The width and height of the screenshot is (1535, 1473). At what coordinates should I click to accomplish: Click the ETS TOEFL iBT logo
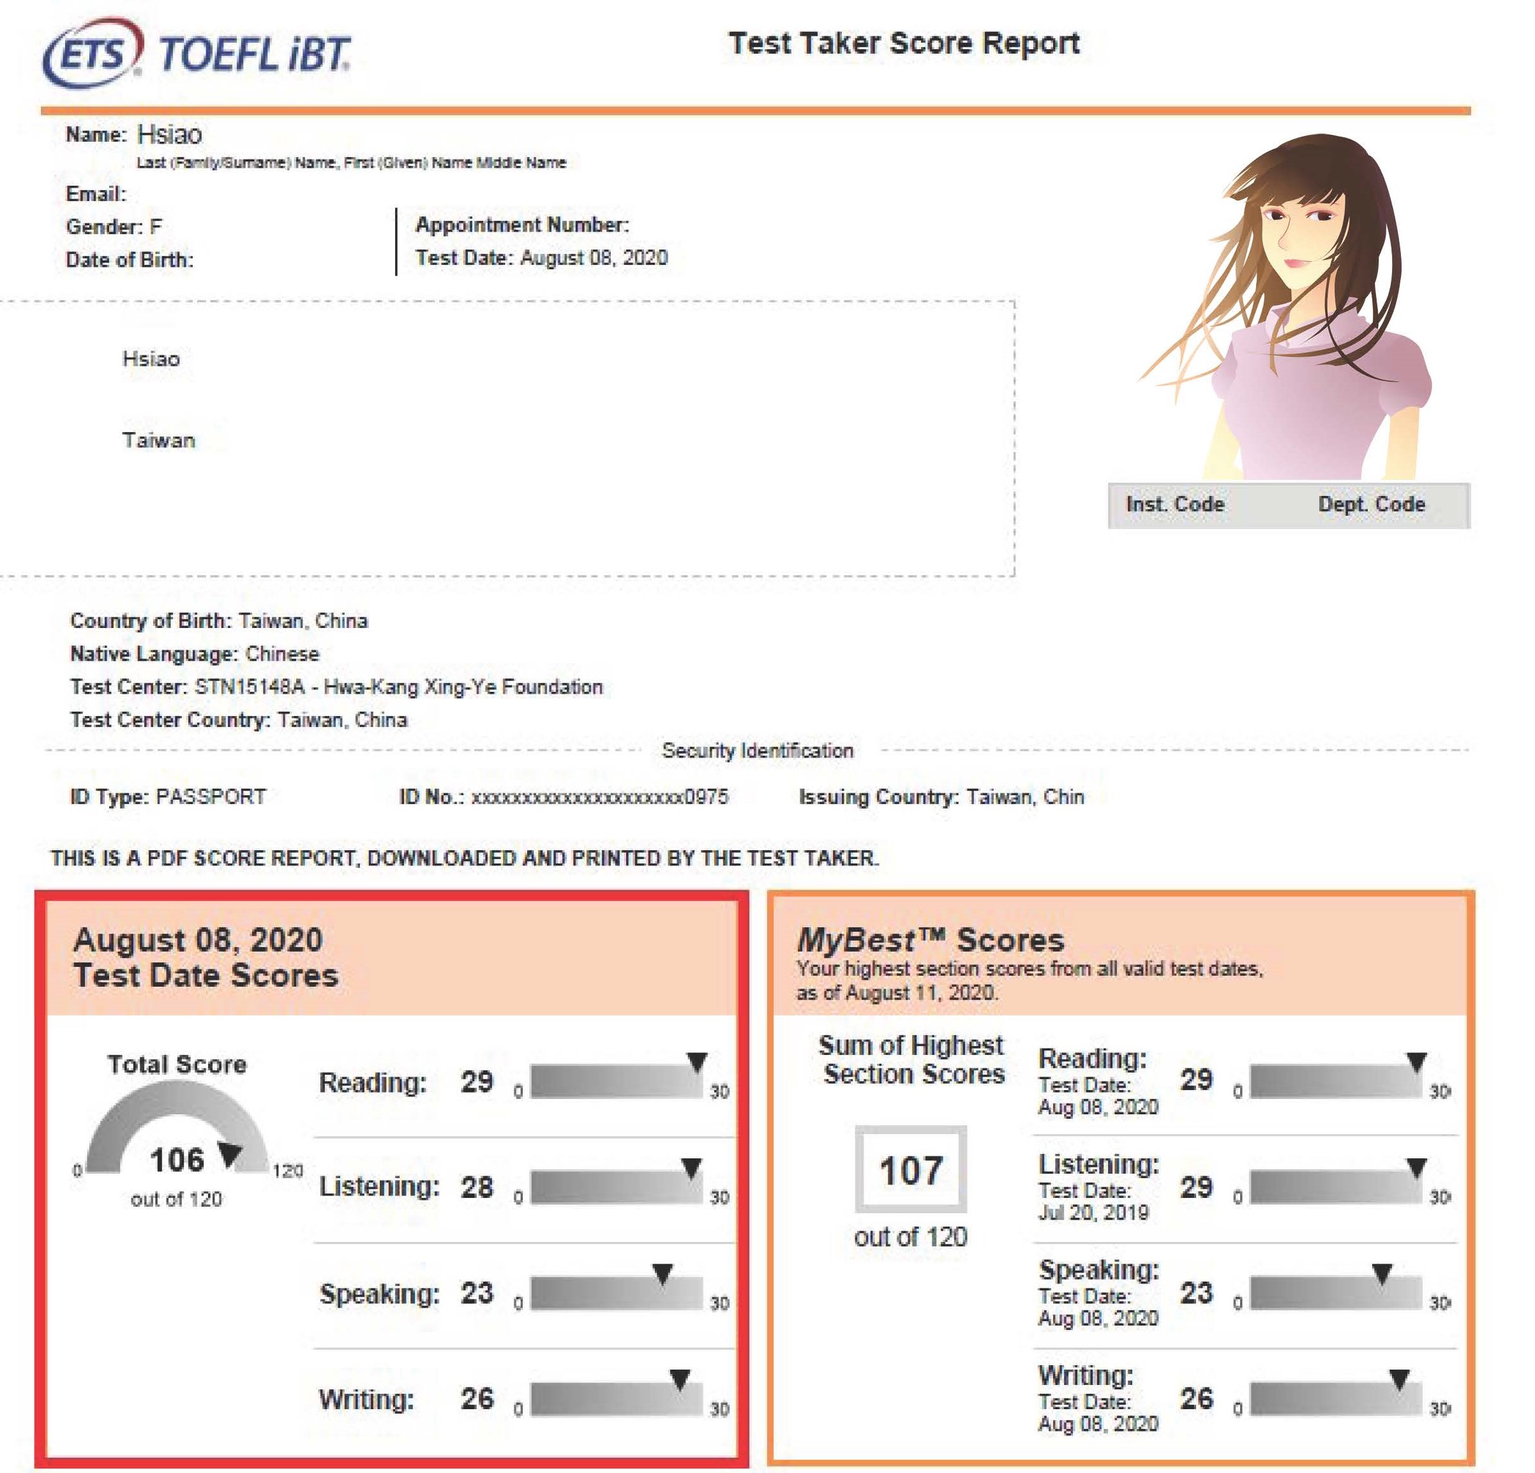[196, 52]
